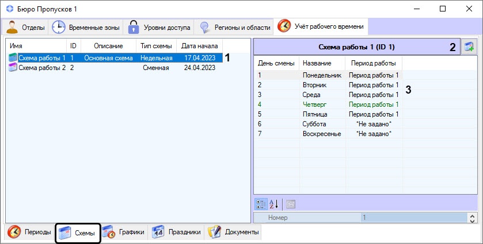
Task: Sort properties alphabetically with A-Z icon
Action: pos(274,203)
